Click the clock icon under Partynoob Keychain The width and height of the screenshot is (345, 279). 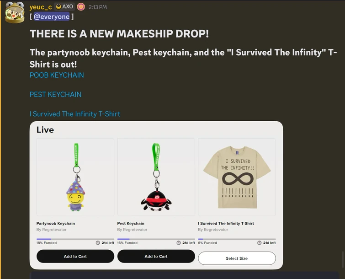coord(98,243)
